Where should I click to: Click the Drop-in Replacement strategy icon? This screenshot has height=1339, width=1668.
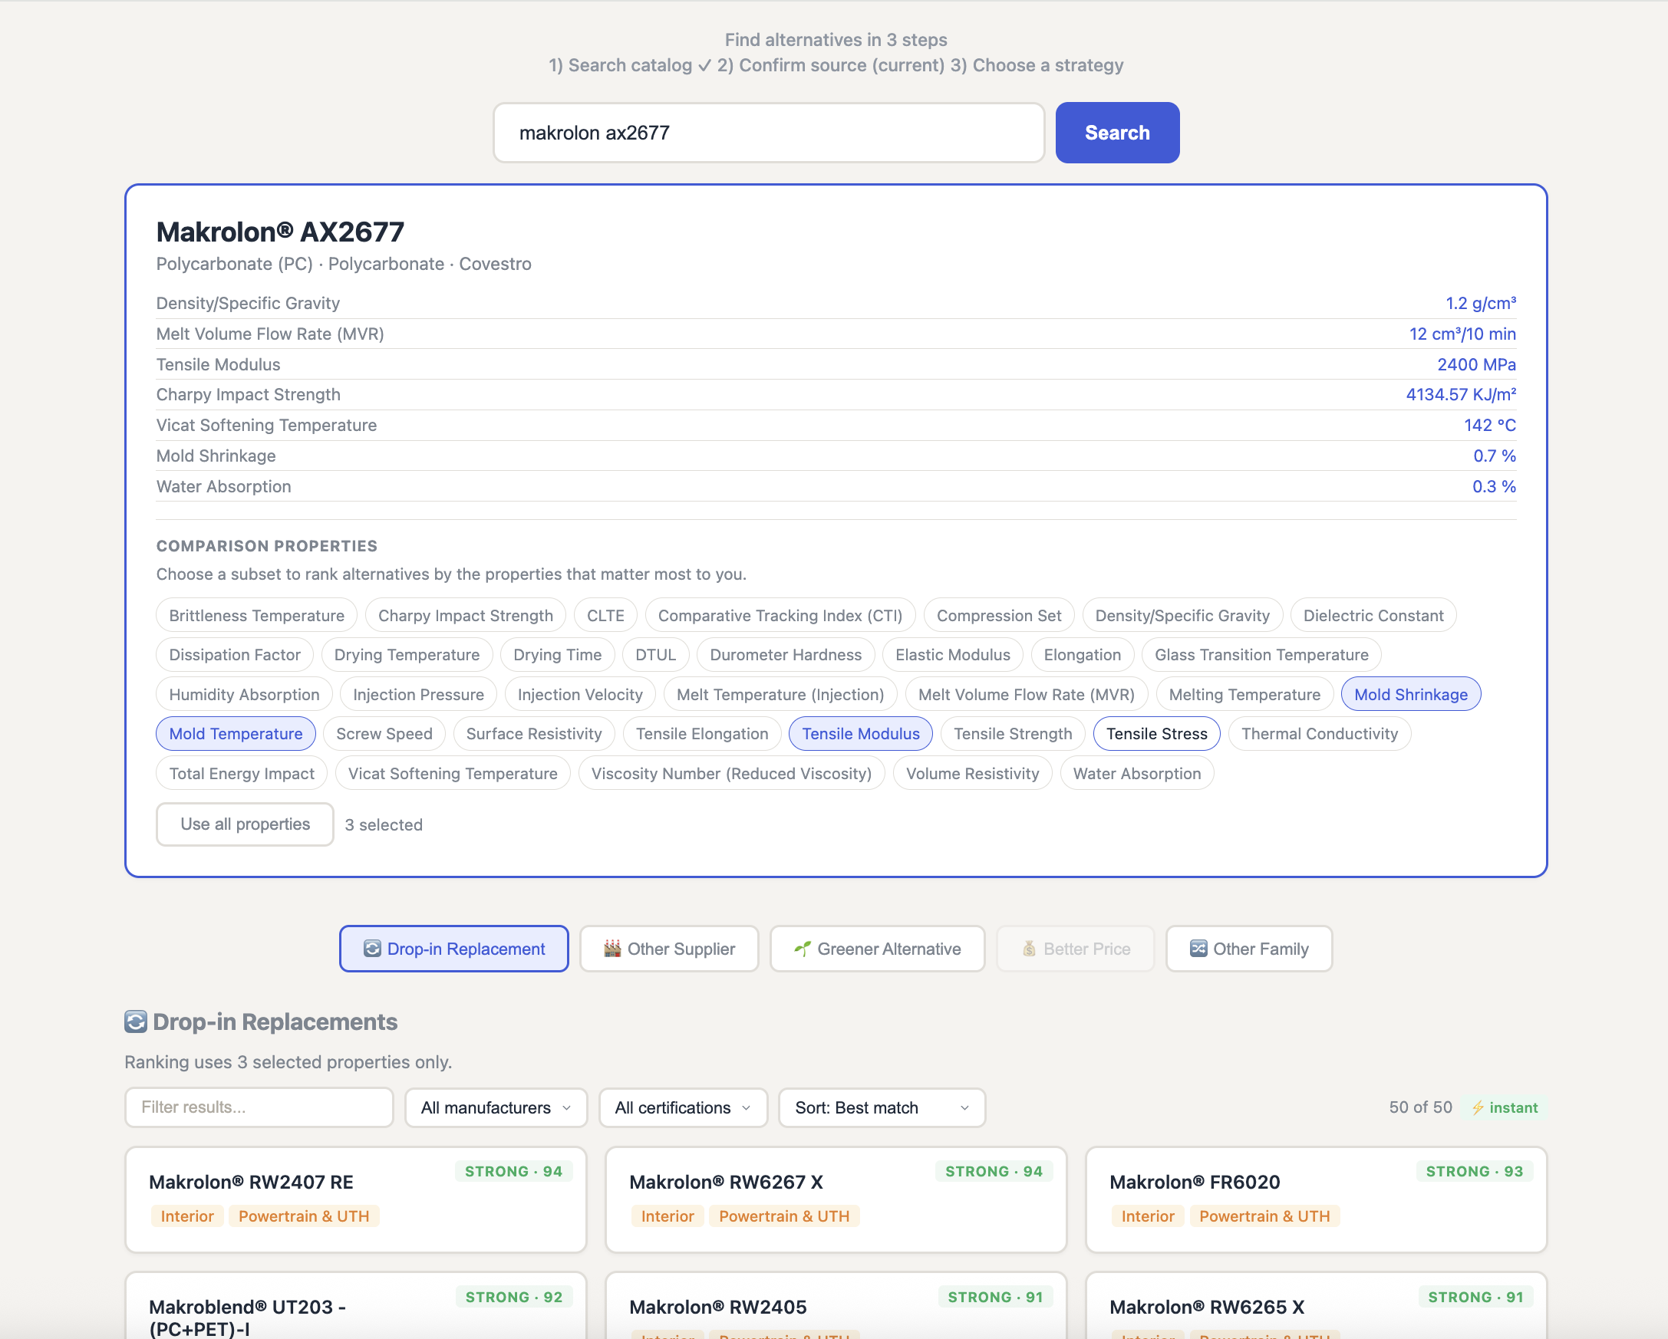[372, 949]
